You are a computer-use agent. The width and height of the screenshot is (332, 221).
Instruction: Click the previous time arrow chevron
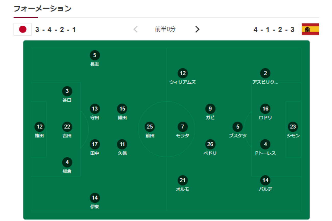pos(136,29)
